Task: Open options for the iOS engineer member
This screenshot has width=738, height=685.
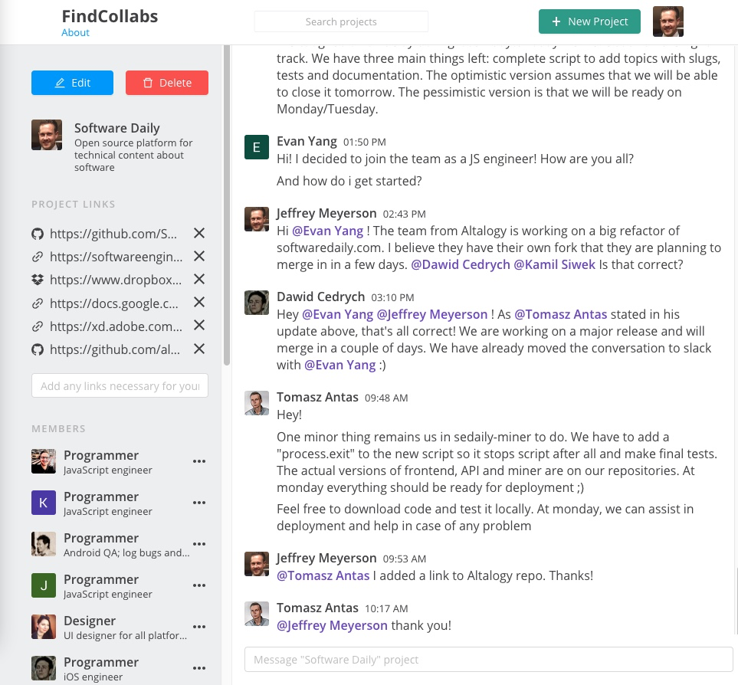Action: point(199,668)
